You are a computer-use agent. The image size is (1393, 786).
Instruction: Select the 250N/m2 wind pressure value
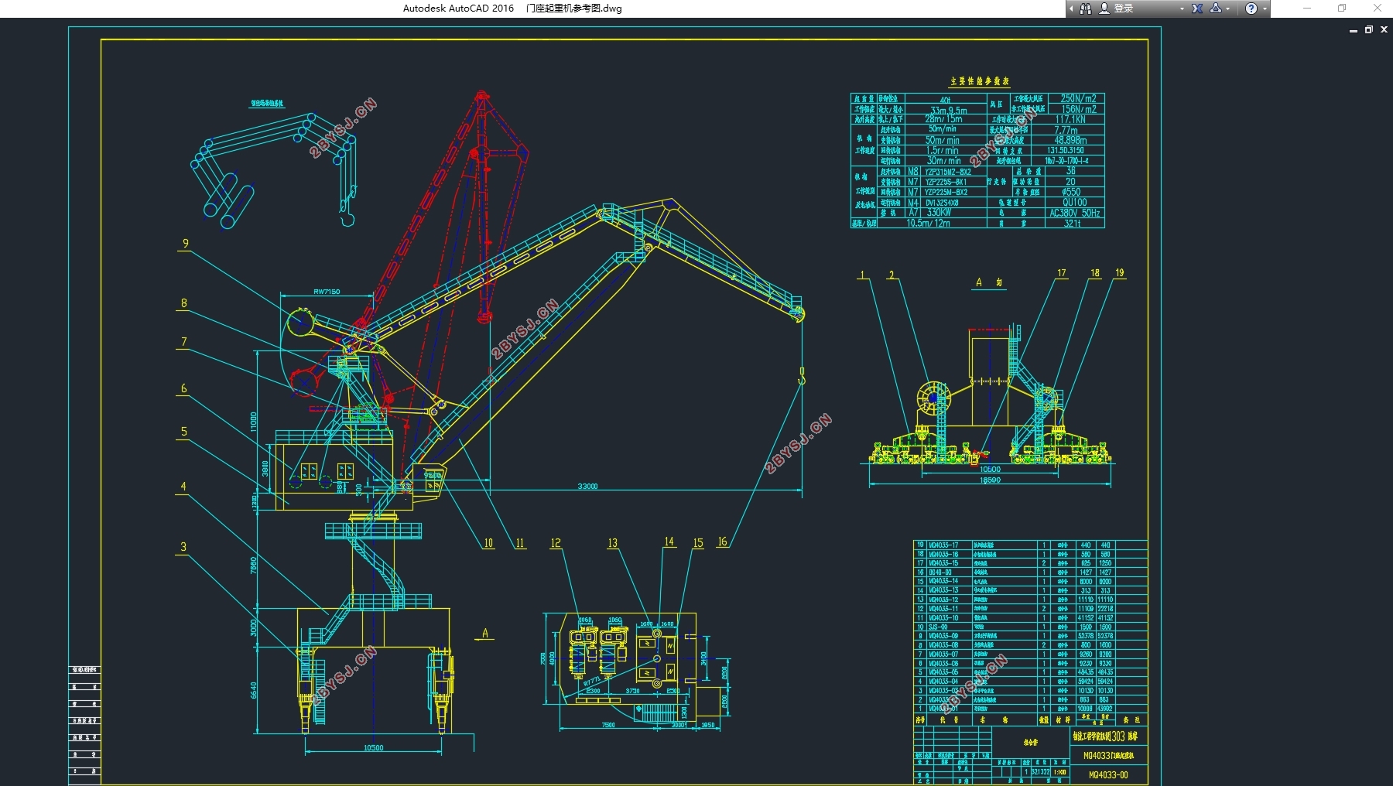point(1078,98)
